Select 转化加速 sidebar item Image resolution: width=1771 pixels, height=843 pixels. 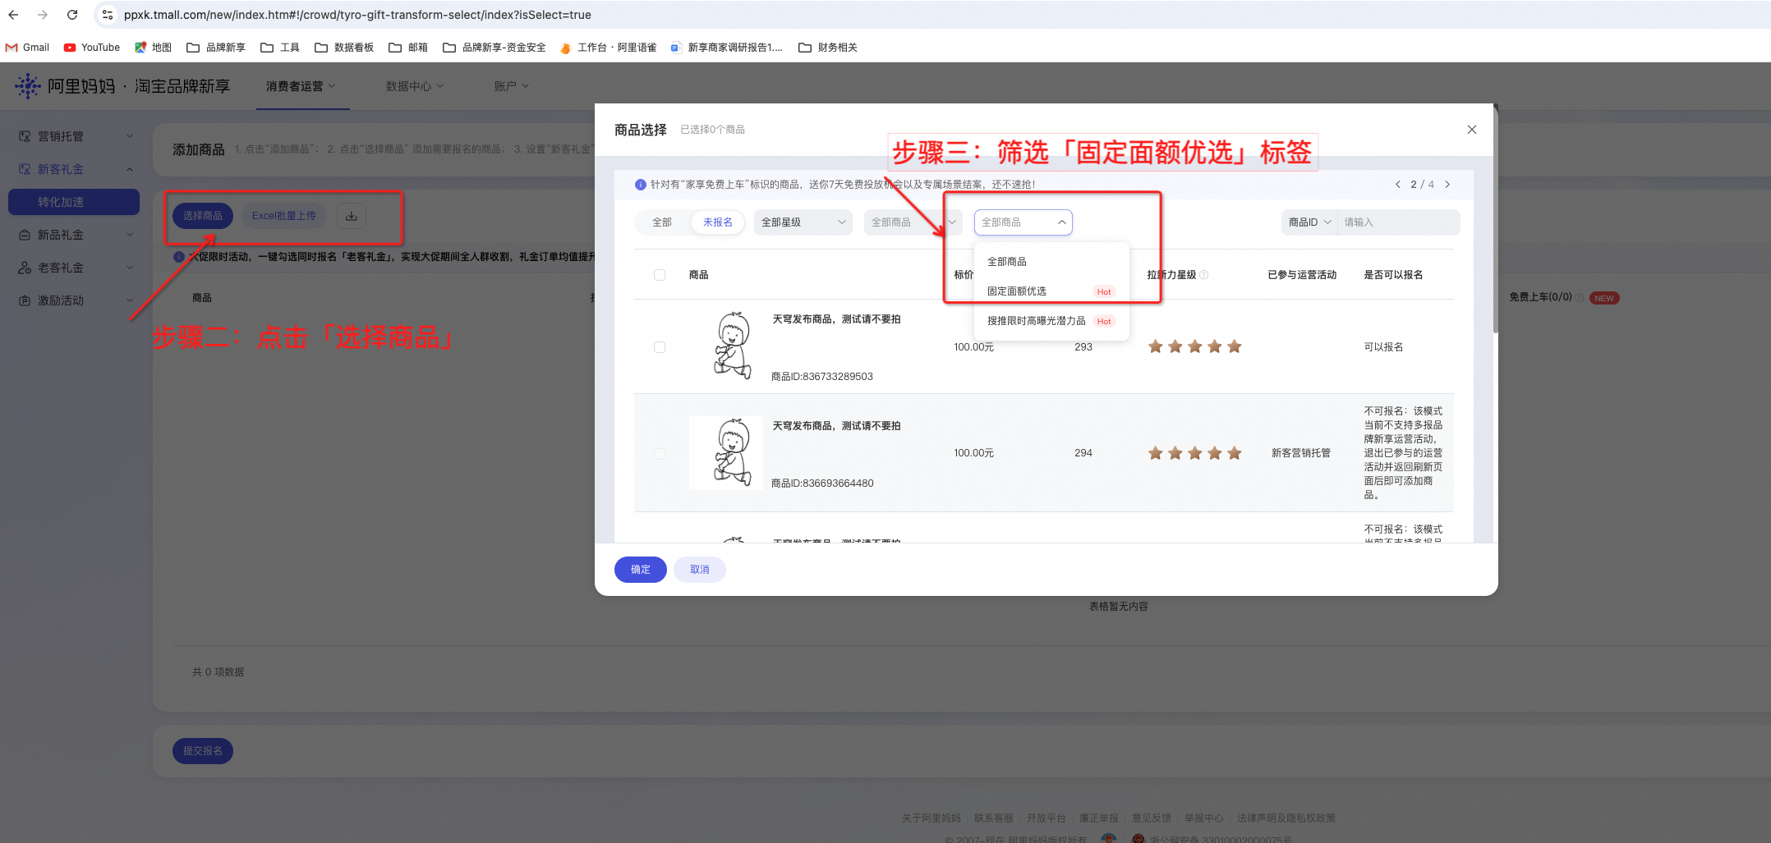[74, 202]
